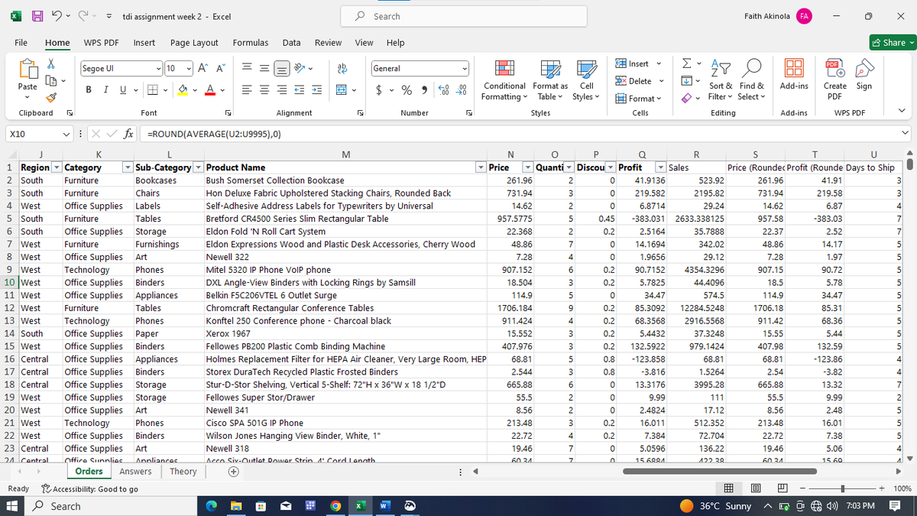Open Profit column filter dropdown
The width and height of the screenshot is (917, 516).
[661, 167]
